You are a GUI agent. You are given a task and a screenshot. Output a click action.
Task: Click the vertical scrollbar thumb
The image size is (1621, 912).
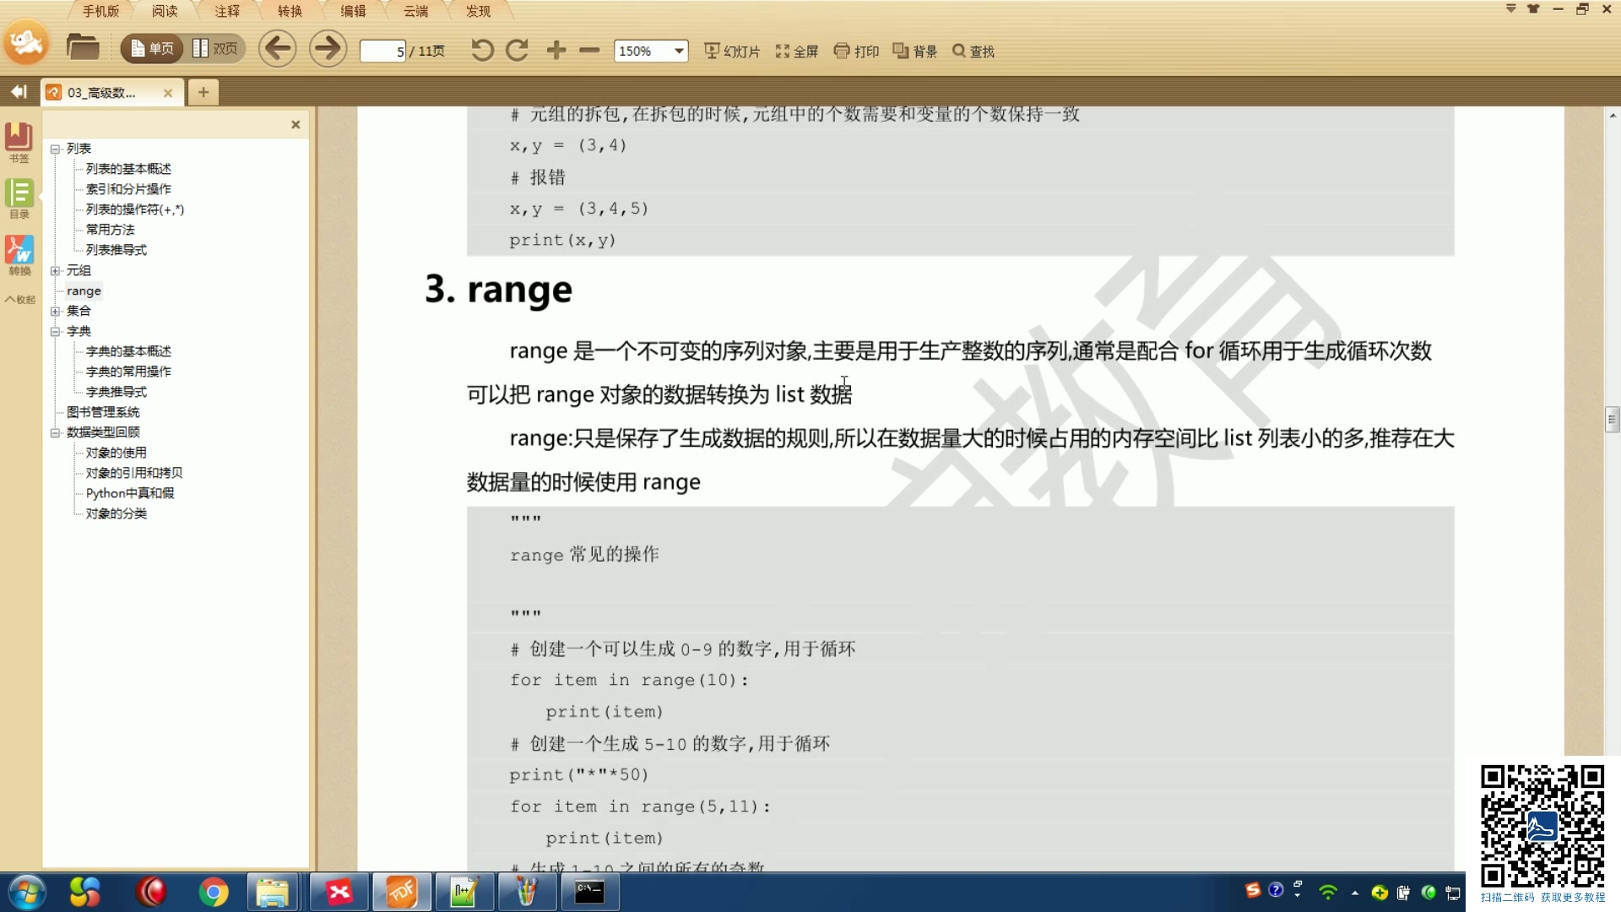(x=1612, y=419)
